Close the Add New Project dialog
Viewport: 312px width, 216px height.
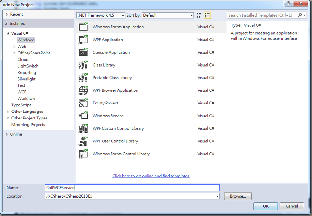click(x=301, y=3)
